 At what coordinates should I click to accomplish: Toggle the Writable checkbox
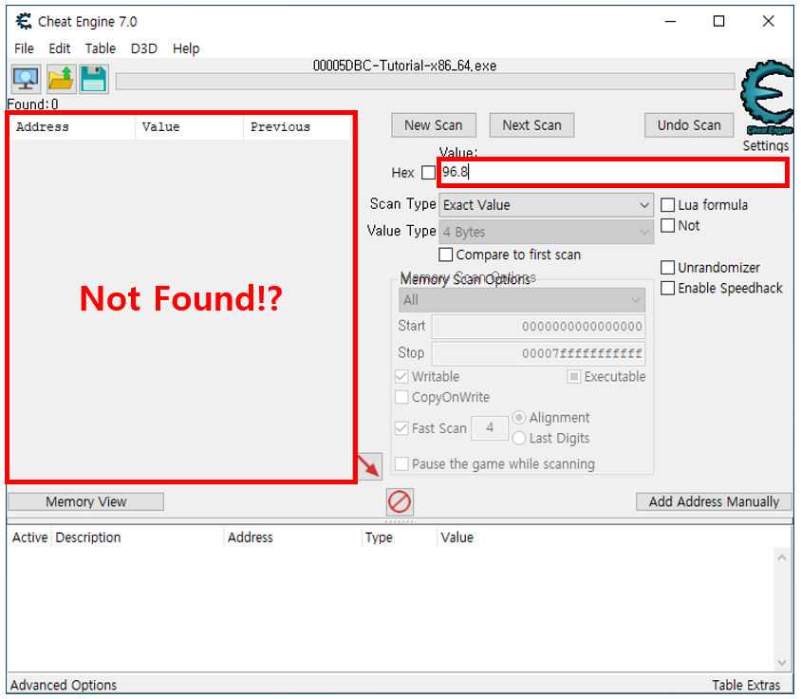click(401, 377)
